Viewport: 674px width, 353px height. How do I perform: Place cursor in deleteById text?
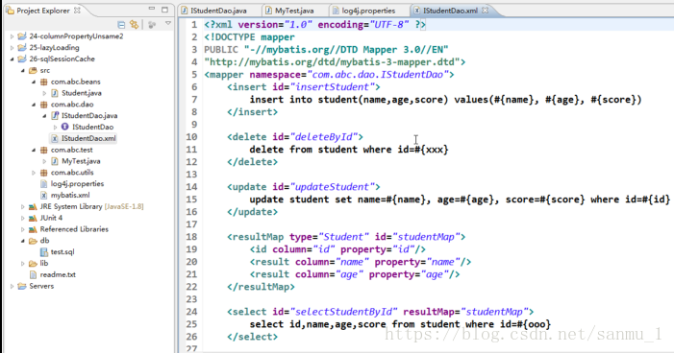(324, 137)
